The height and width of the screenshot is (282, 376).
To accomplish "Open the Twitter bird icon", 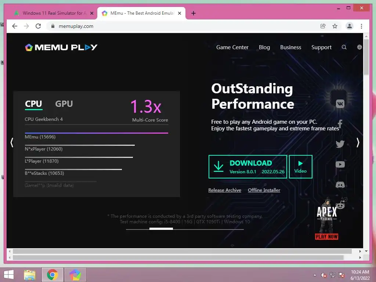I will click(x=340, y=144).
